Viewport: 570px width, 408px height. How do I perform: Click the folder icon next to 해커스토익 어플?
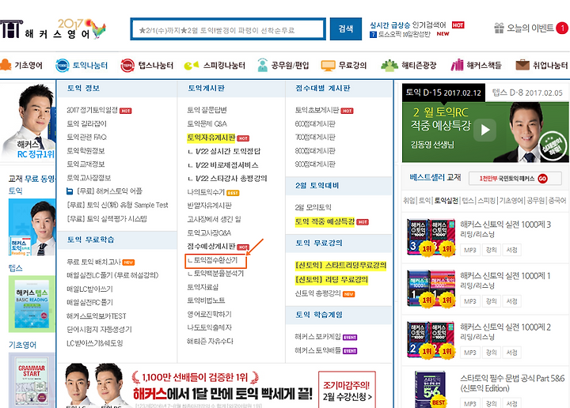(x=70, y=191)
